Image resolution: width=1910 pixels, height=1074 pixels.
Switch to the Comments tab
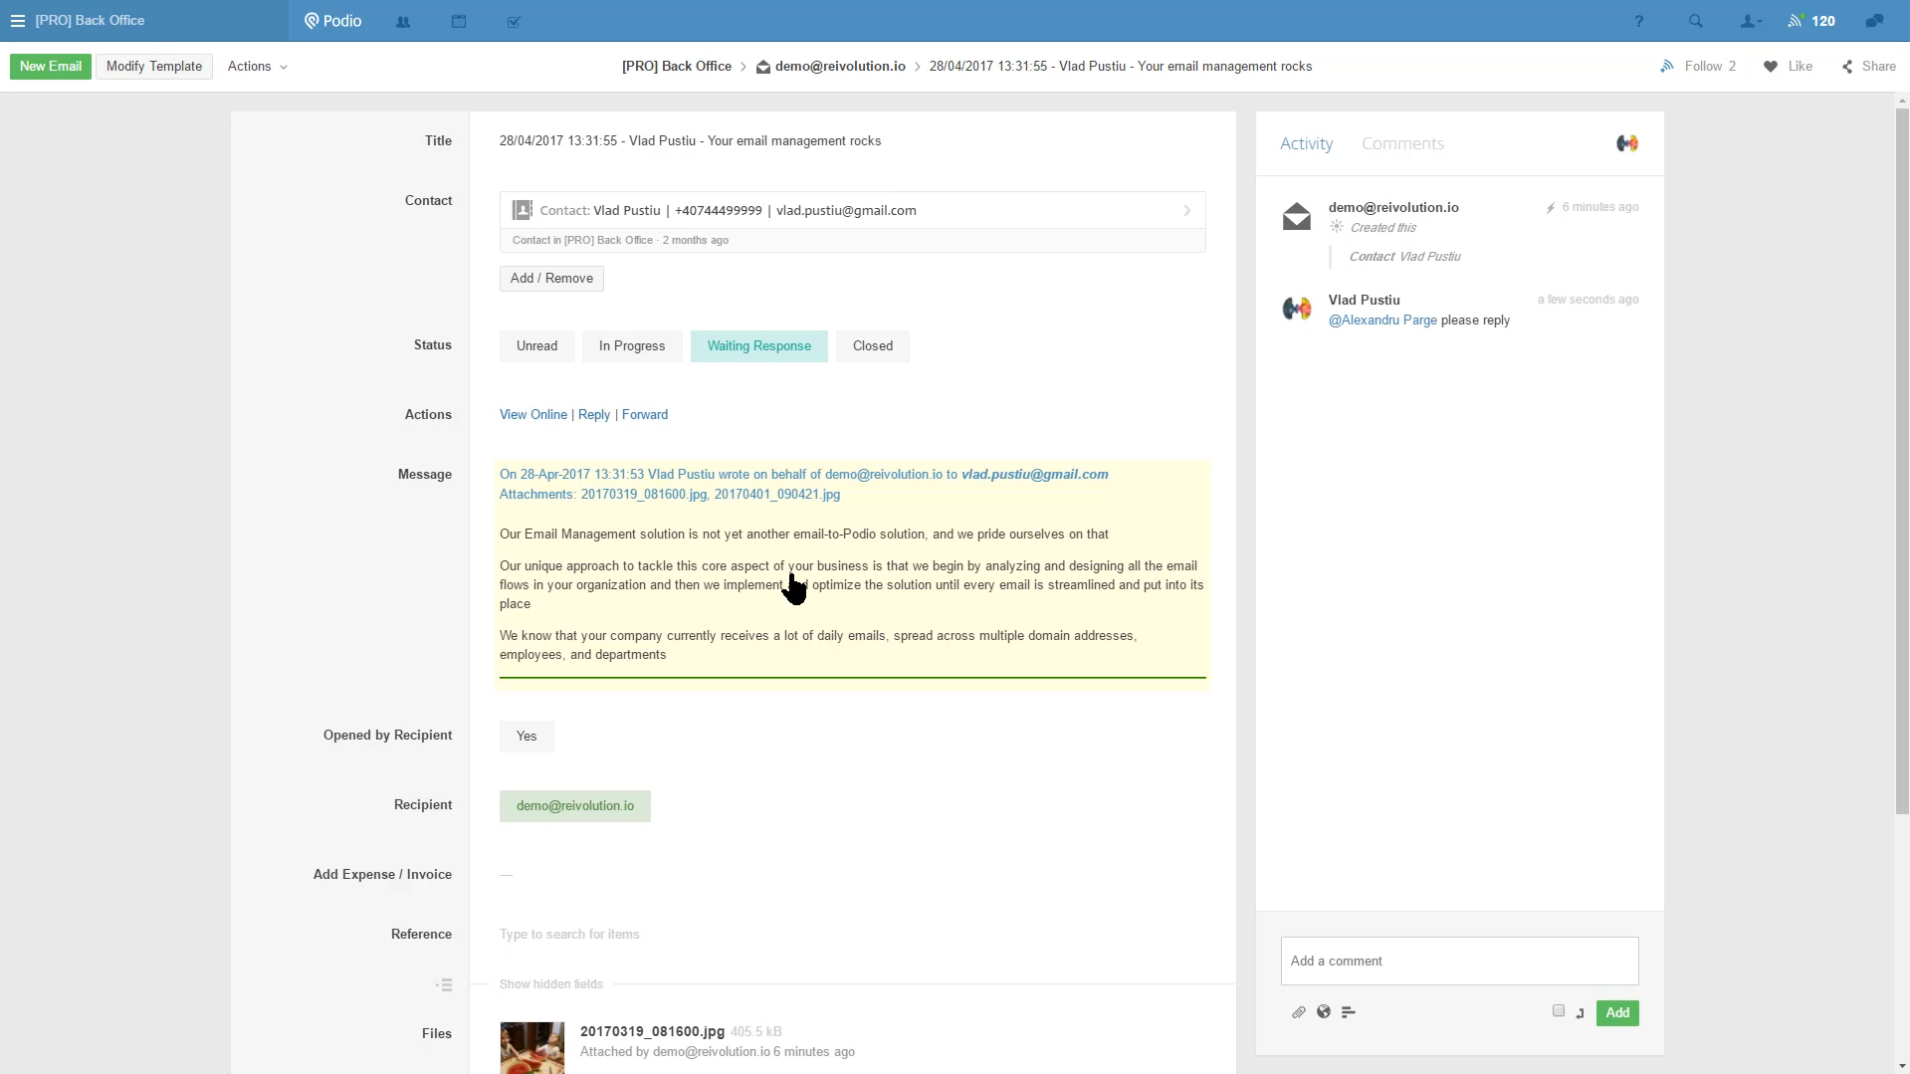tap(1402, 143)
